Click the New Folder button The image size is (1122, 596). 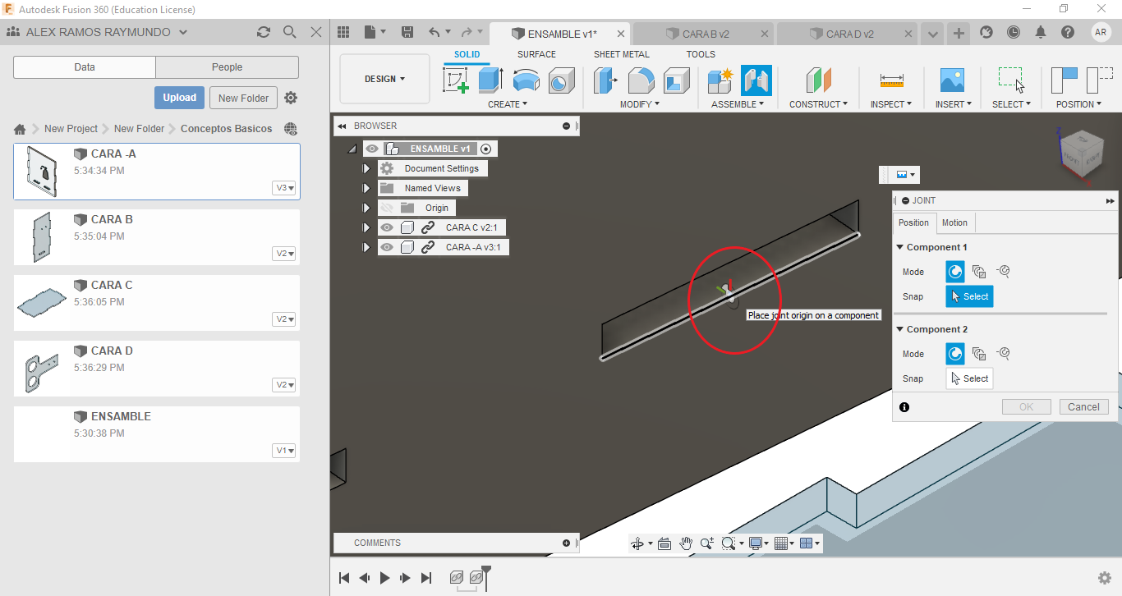click(x=244, y=98)
